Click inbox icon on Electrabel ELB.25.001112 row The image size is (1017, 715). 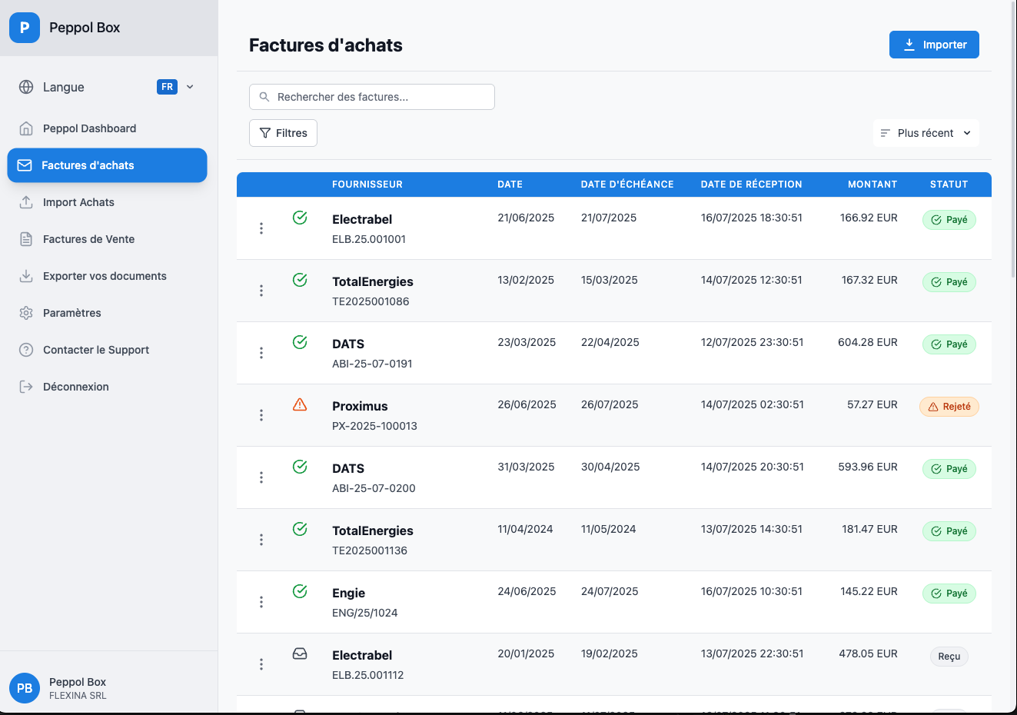click(300, 653)
